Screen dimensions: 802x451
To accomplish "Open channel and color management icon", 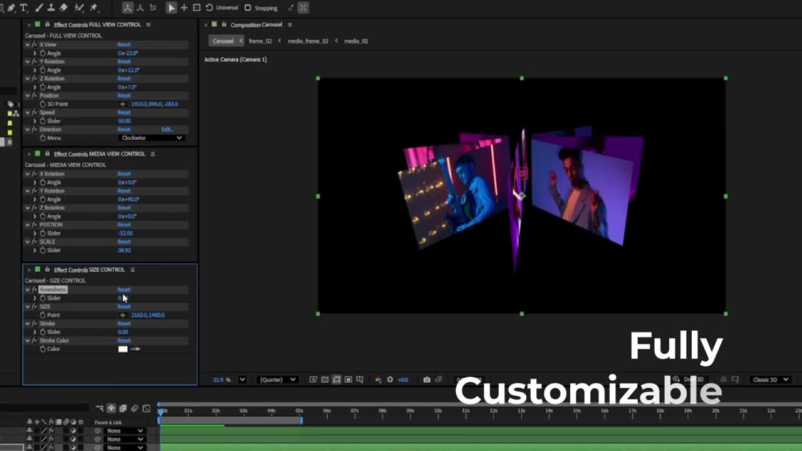I will 378,380.
